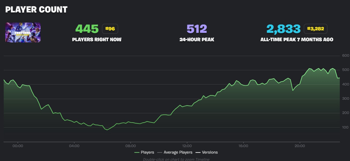Screen dimensions: 350x161
Task: Toggle the Players series in legend
Action: coord(144,152)
